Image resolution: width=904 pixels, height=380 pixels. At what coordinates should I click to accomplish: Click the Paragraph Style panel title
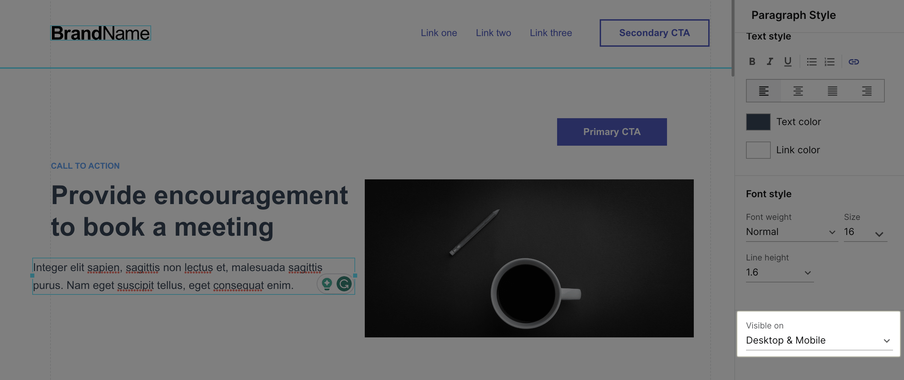793,15
